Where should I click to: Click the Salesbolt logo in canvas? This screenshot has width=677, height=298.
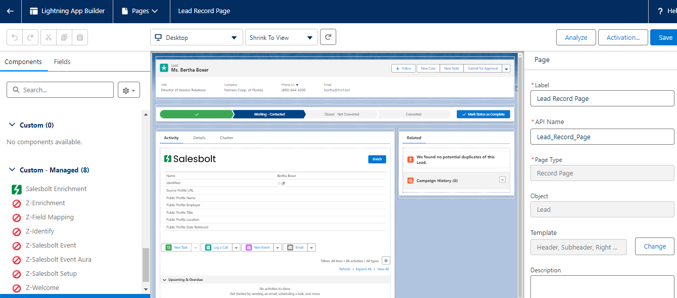(x=190, y=159)
